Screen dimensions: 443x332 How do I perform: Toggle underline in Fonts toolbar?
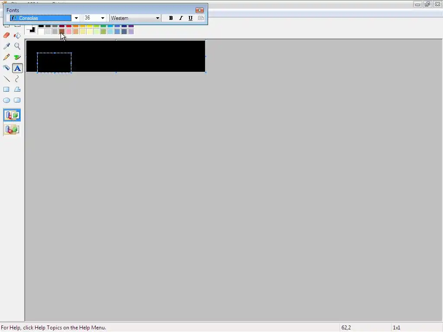(191, 18)
